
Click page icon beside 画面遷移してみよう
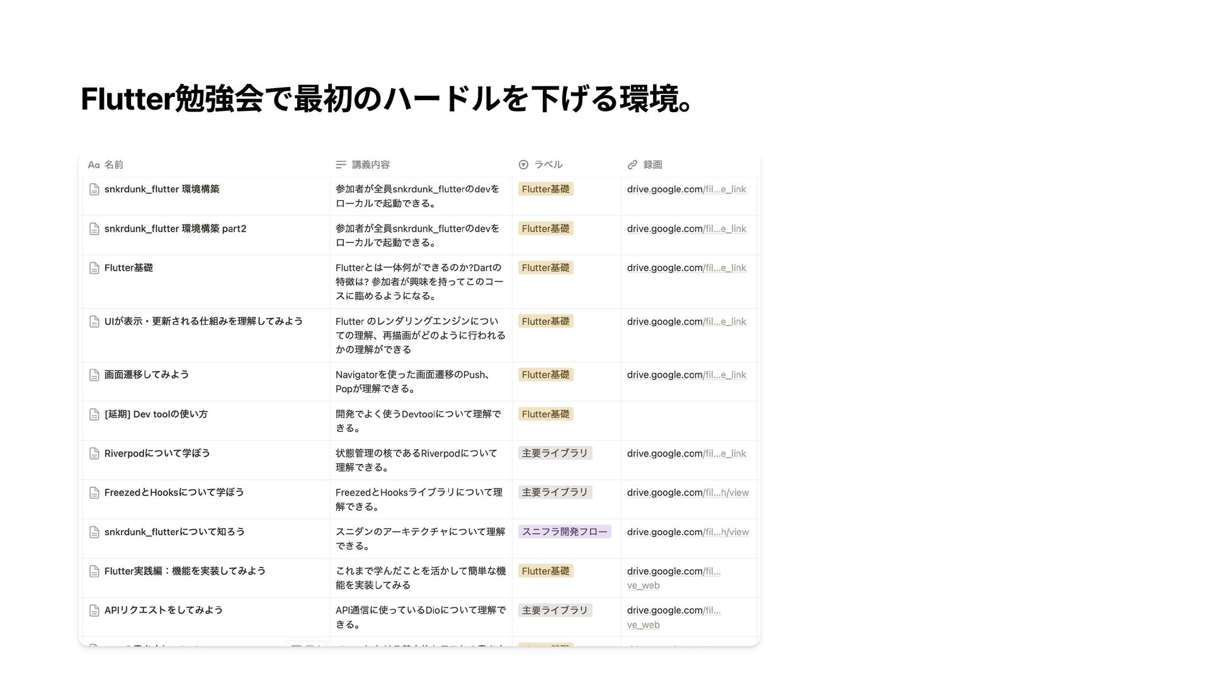click(94, 375)
